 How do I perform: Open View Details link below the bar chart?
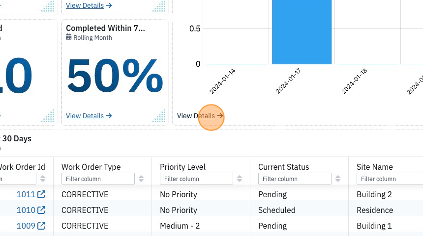tap(196, 116)
